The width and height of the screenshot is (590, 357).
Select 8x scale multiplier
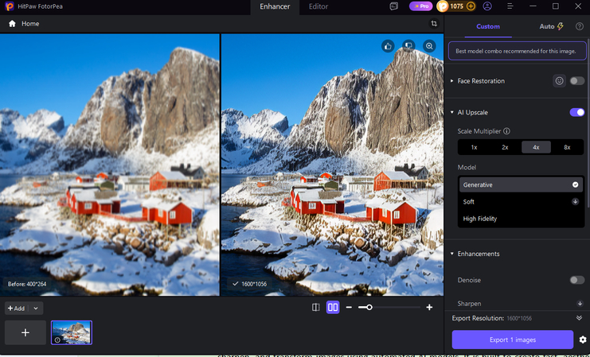click(x=567, y=147)
